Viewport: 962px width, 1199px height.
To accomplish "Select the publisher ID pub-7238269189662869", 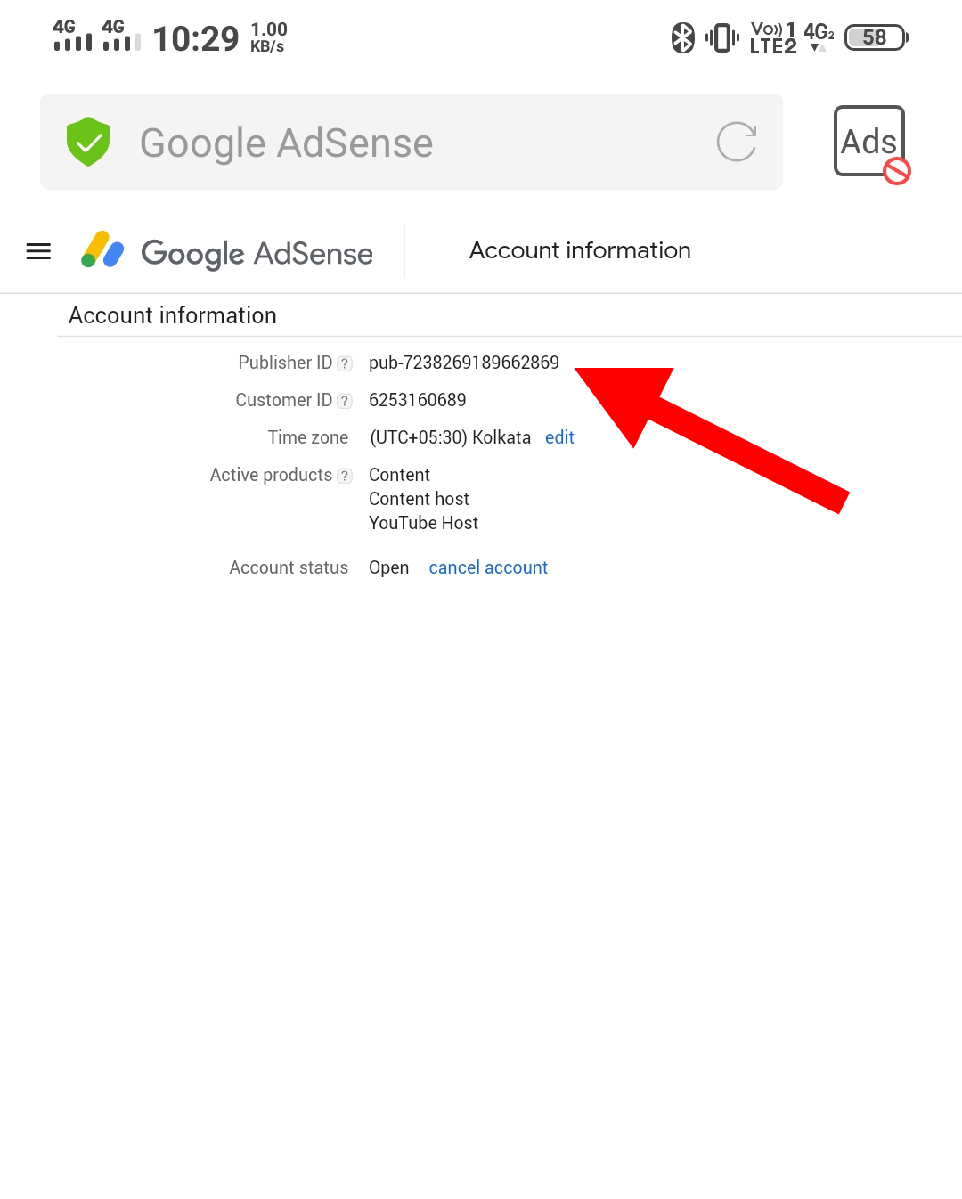I will [x=464, y=363].
